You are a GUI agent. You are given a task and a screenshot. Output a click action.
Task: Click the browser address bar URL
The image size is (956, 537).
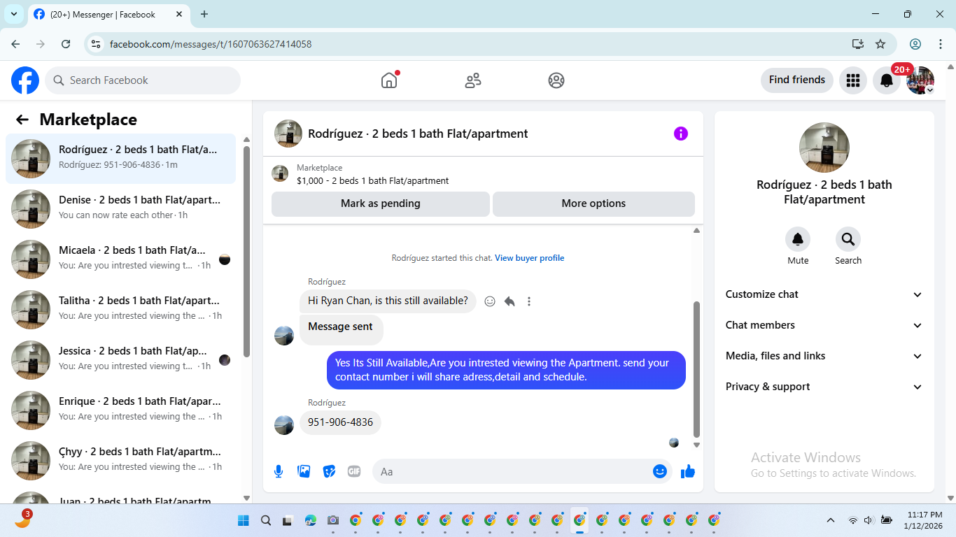click(x=211, y=44)
